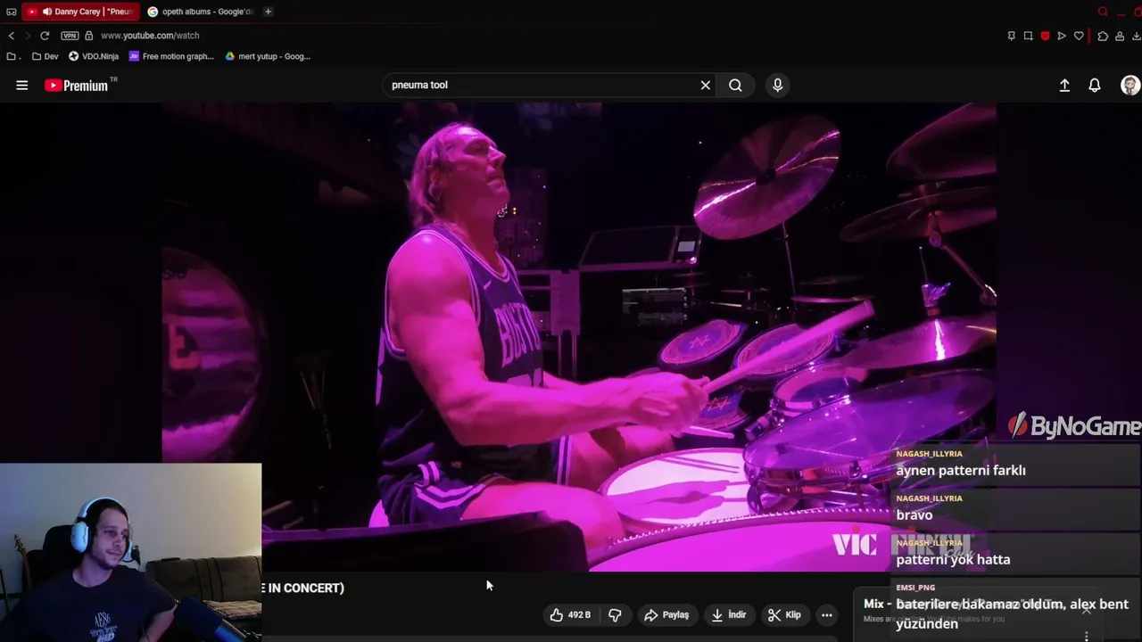Like the video with thumbs up
Image resolution: width=1142 pixels, height=642 pixels.
coord(570,614)
